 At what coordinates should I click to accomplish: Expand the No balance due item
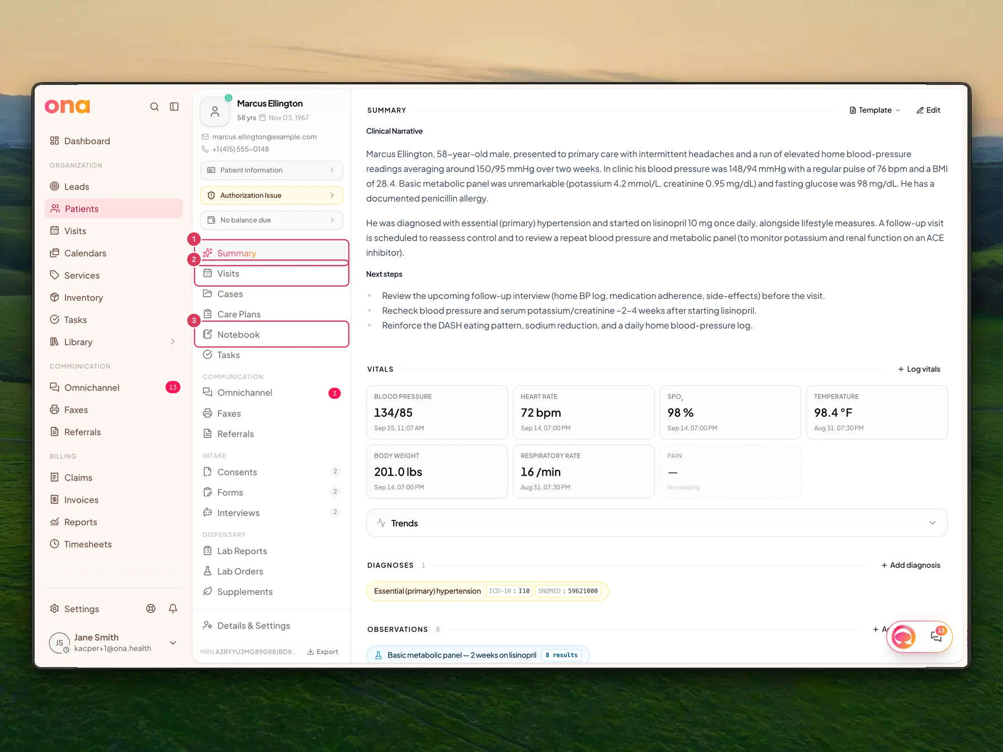(x=272, y=220)
